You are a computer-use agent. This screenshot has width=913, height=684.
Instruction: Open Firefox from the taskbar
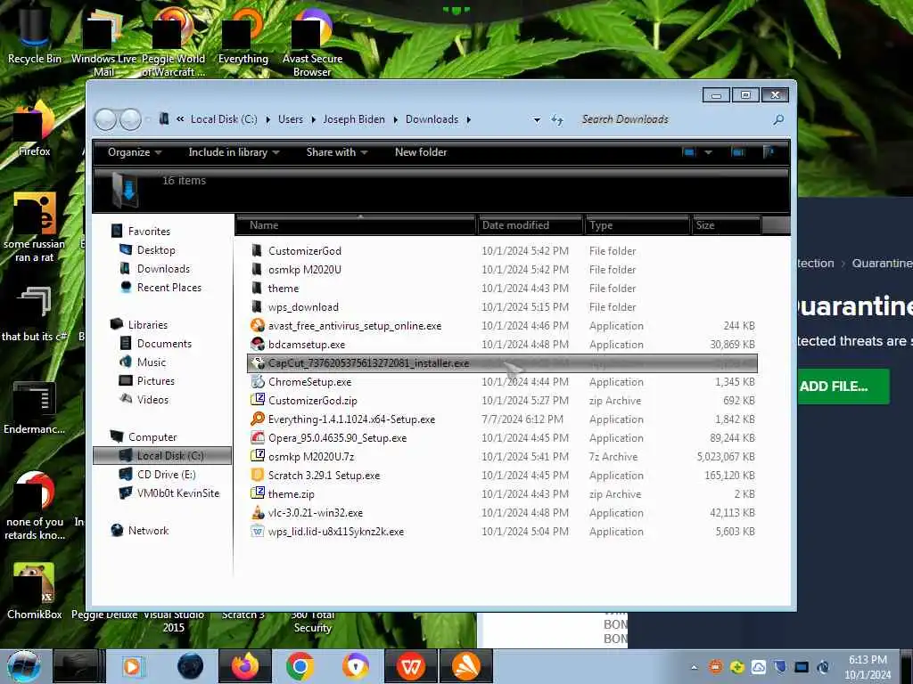245,666
